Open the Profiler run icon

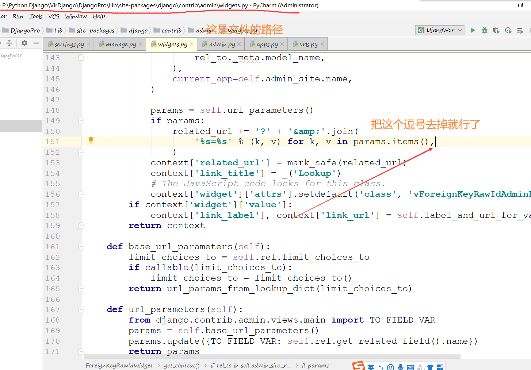[x=508, y=30]
